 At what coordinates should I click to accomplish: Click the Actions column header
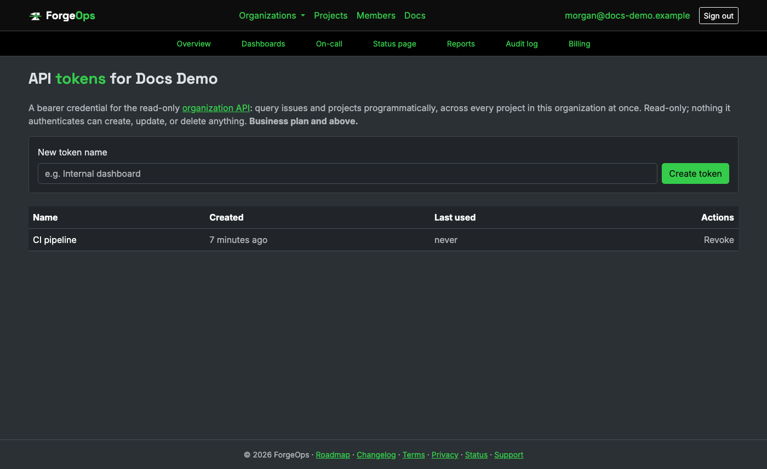717,217
